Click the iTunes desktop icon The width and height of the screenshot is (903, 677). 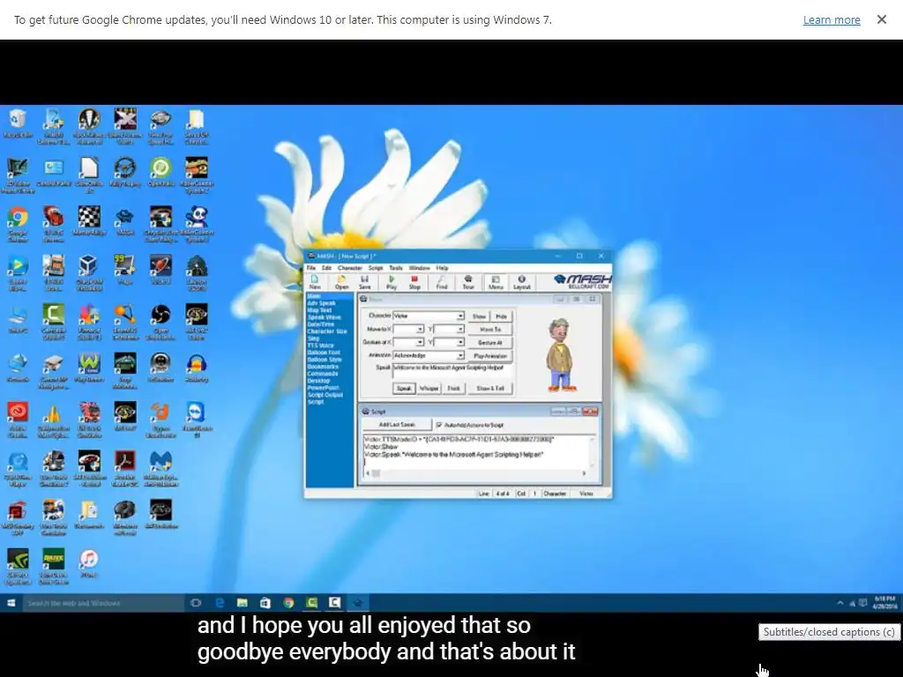(89, 559)
